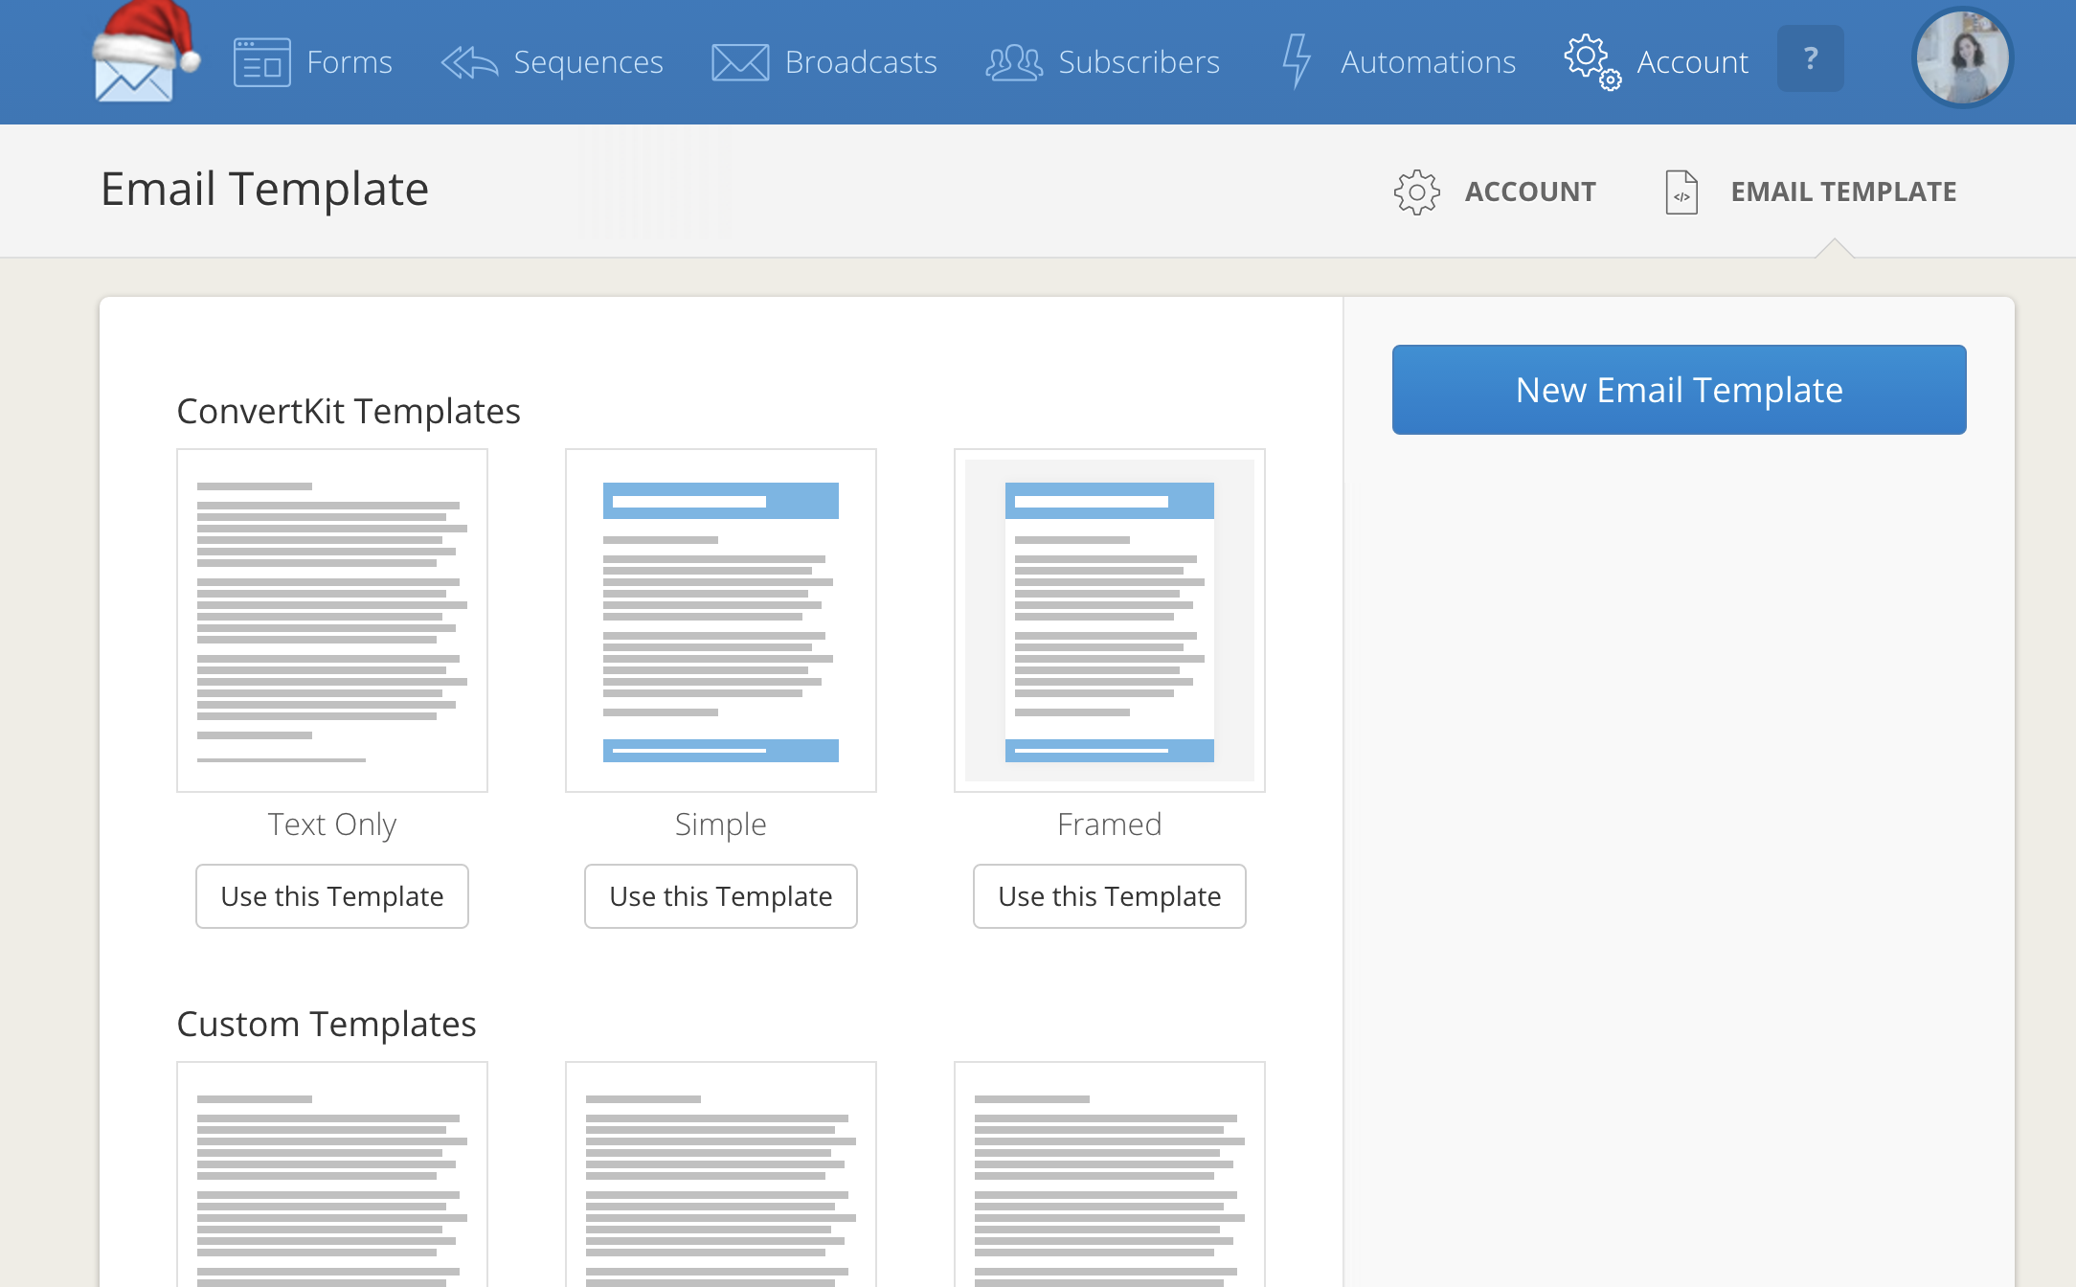Open Subscribers via the people icon
The width and height of the screenshot is (2076, 1287).
pos(1013,61)
